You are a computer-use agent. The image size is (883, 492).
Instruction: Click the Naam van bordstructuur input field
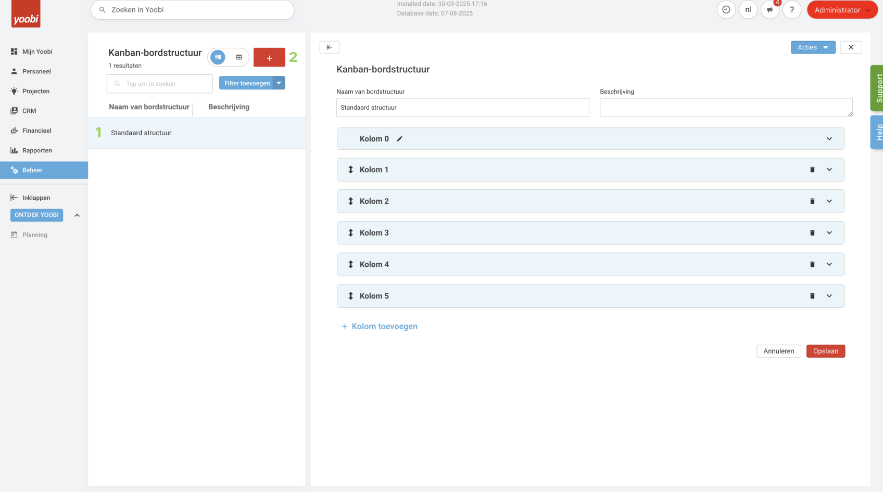[462, 108]
